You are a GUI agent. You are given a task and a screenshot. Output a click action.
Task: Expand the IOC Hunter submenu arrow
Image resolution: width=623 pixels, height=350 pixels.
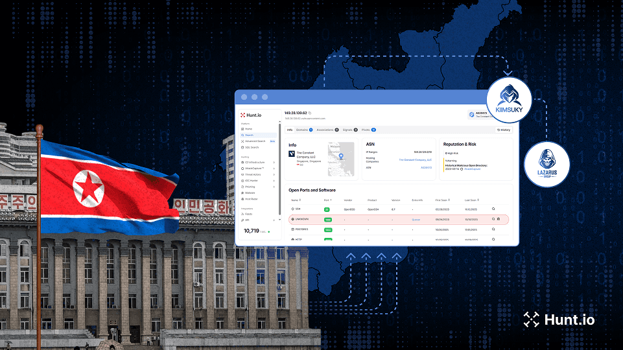pos(274,181)
